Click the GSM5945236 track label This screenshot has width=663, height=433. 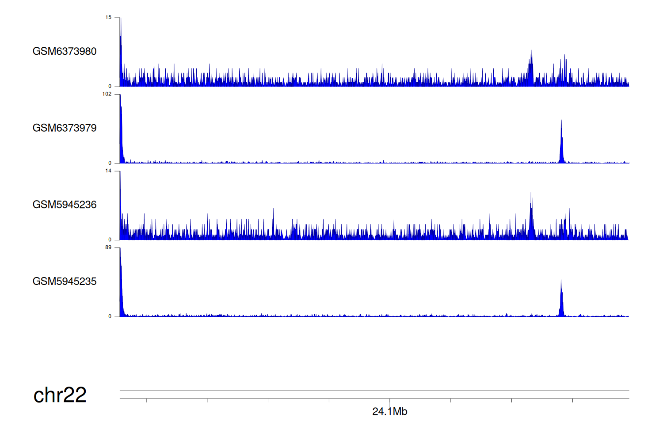pyautogui.click(x=65, y=205)
